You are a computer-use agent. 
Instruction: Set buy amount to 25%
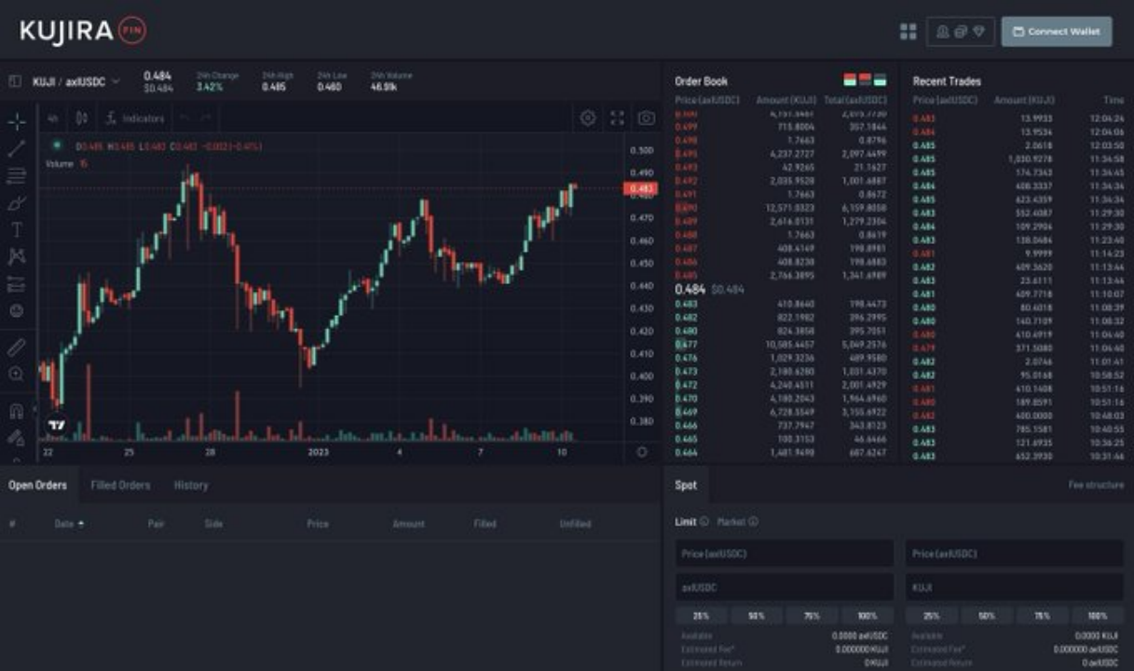[x=702, y=616]
